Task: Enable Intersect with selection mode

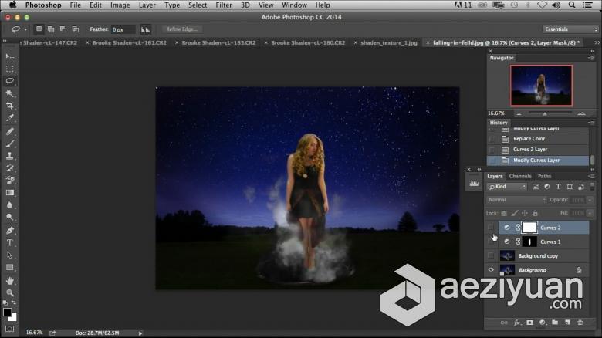Action: click(76, 29)
